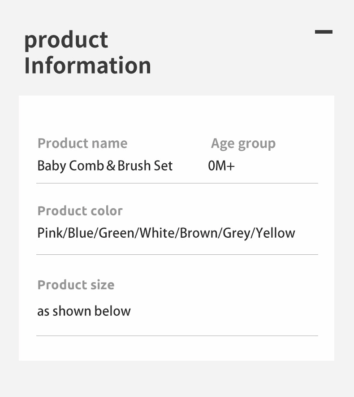The height and width of the screenshot is (397, 354).
Task: Select the "Age group" label
Action: [243, 144]
